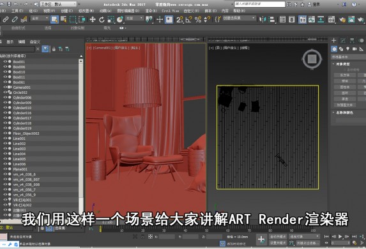The width and height of the screenshot is (366, 249).
Task: Open the Workspace dropdown in title bar
Action: [x=58, y=4]
